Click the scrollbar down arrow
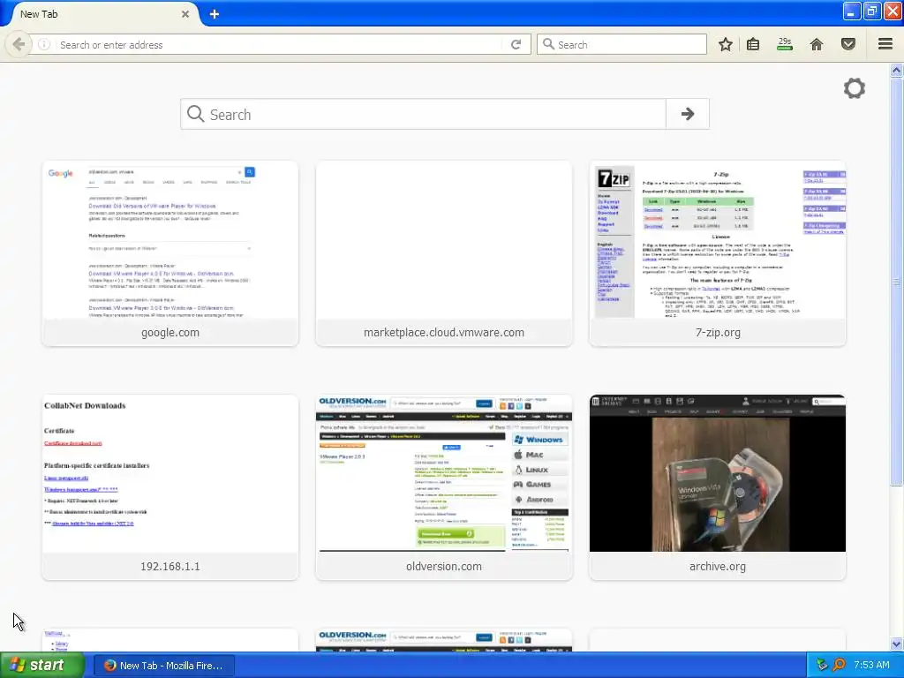This screenshot has width=904, height=678. [896, 644]
